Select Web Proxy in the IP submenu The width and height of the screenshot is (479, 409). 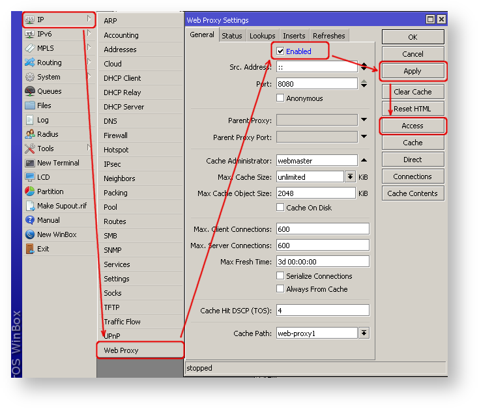121,350
